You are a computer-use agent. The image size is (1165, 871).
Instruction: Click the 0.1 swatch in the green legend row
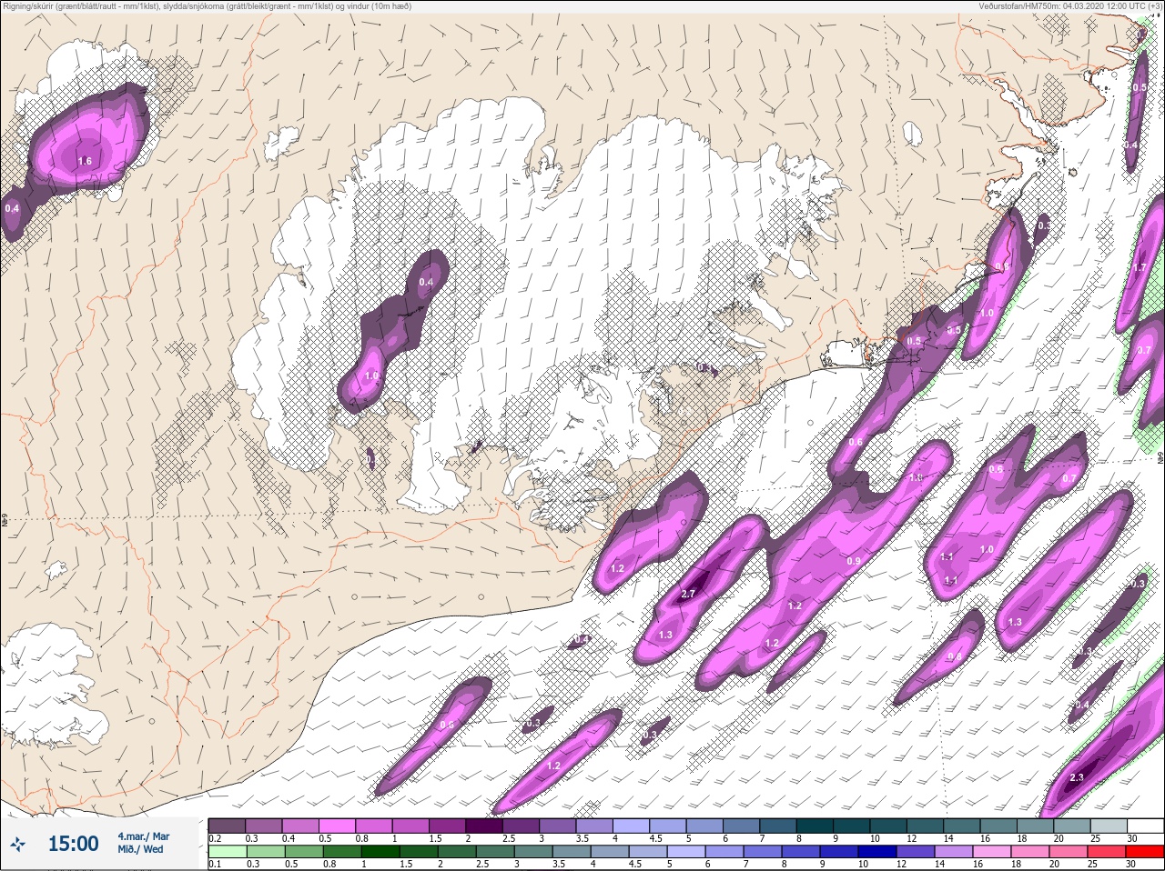(227, 853)
